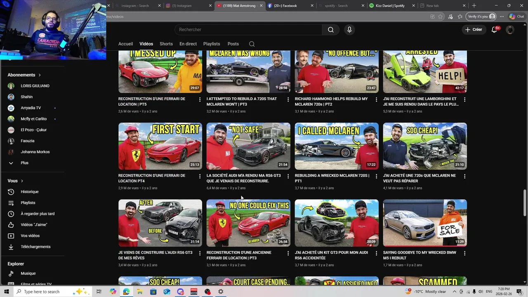The image size is (528, 297).
Task: Open Windows Start menu
Action: 7,292
